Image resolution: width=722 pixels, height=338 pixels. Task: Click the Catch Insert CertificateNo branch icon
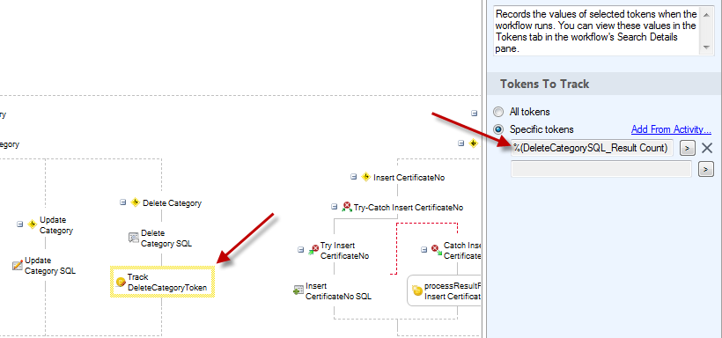tap(436, 249)
